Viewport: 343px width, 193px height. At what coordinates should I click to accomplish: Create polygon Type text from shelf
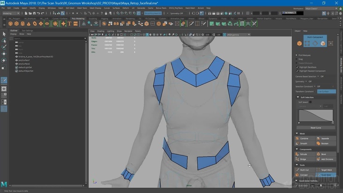69,23
